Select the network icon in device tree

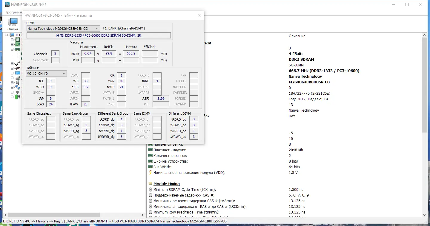tap(18, 87)
